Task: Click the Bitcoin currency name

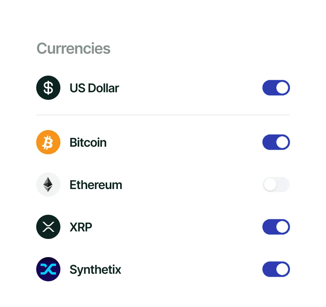Action: pos(88,143)
